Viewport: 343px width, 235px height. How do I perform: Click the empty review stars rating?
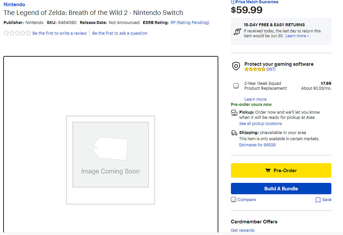[17, 33]
